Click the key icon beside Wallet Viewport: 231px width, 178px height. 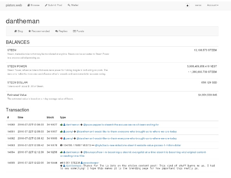pyautogui.click(x=69, y=5)
